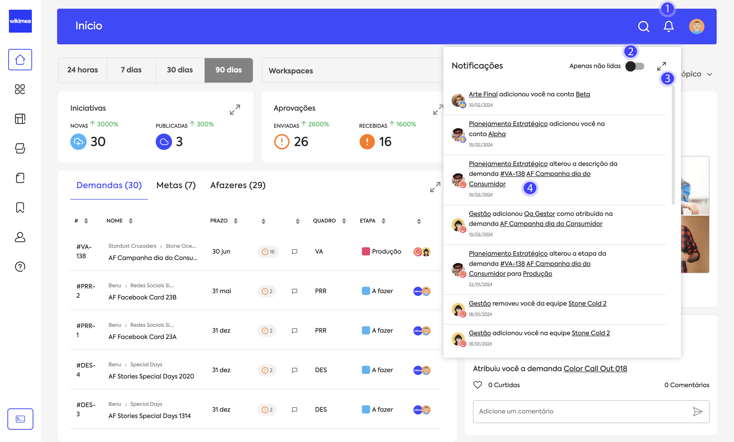Open the search magnifier icon

(x=643, y=27)
